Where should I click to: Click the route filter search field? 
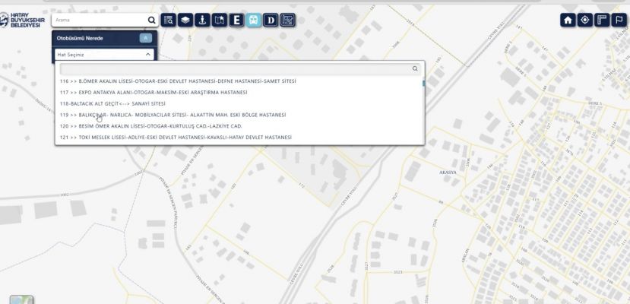(234, 68)
